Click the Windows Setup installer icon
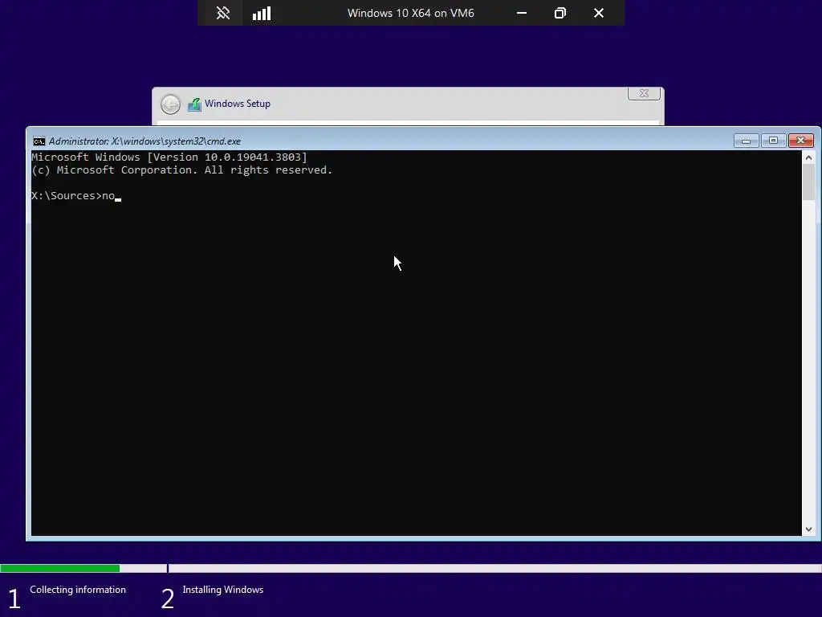This screenshot has height=617, width=822. pos(194,104)
